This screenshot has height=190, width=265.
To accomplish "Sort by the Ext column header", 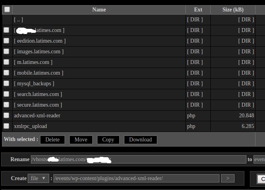I will [x=198, y=9].
